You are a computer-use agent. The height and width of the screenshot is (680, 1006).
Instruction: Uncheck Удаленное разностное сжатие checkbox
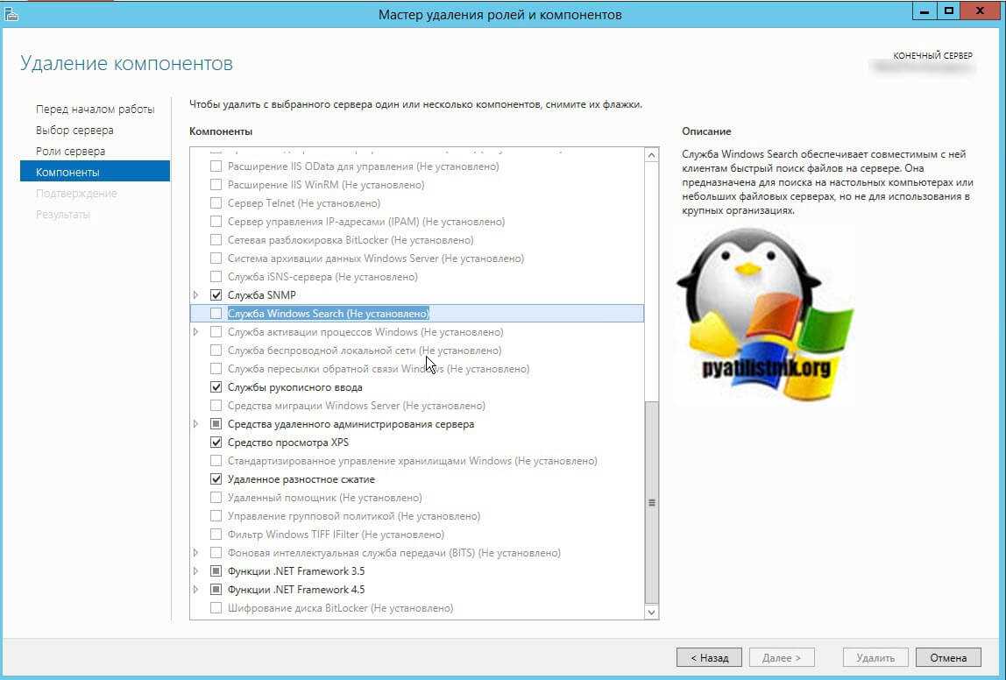point(216,479)
